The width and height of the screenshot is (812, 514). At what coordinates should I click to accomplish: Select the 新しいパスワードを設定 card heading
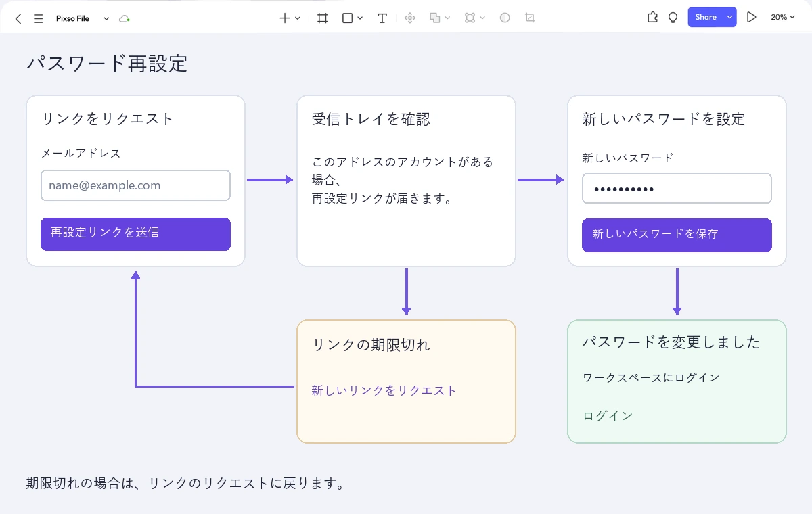664,119
